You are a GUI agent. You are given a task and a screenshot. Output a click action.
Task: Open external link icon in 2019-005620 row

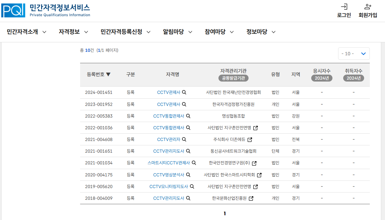(x=256, y=187)
